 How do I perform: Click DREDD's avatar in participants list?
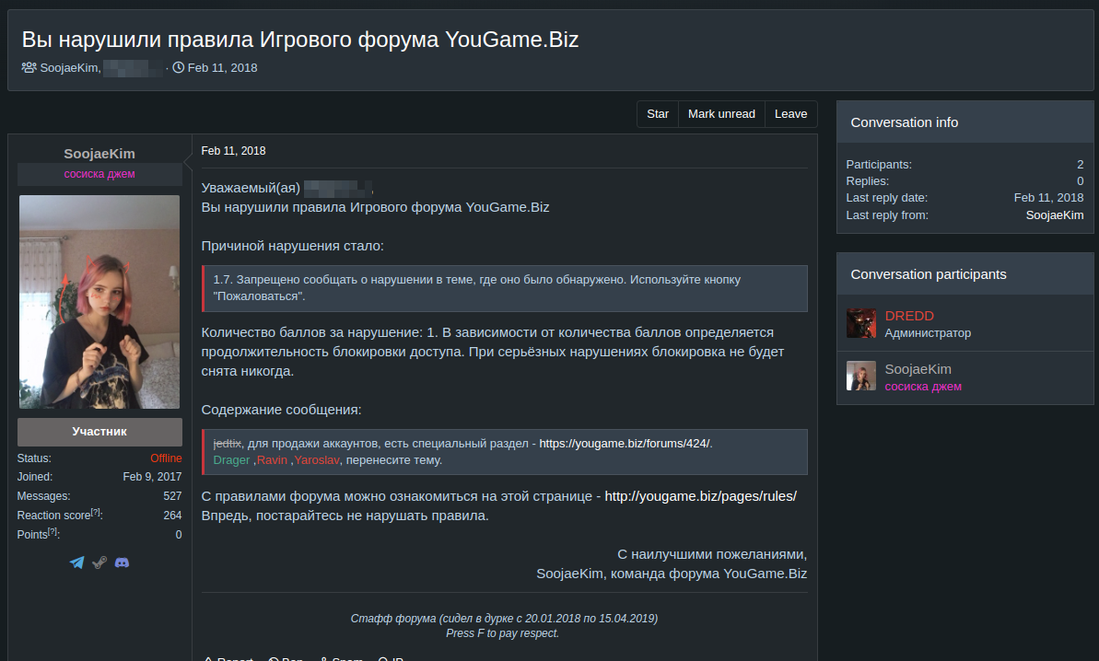[x=860, y=323]
